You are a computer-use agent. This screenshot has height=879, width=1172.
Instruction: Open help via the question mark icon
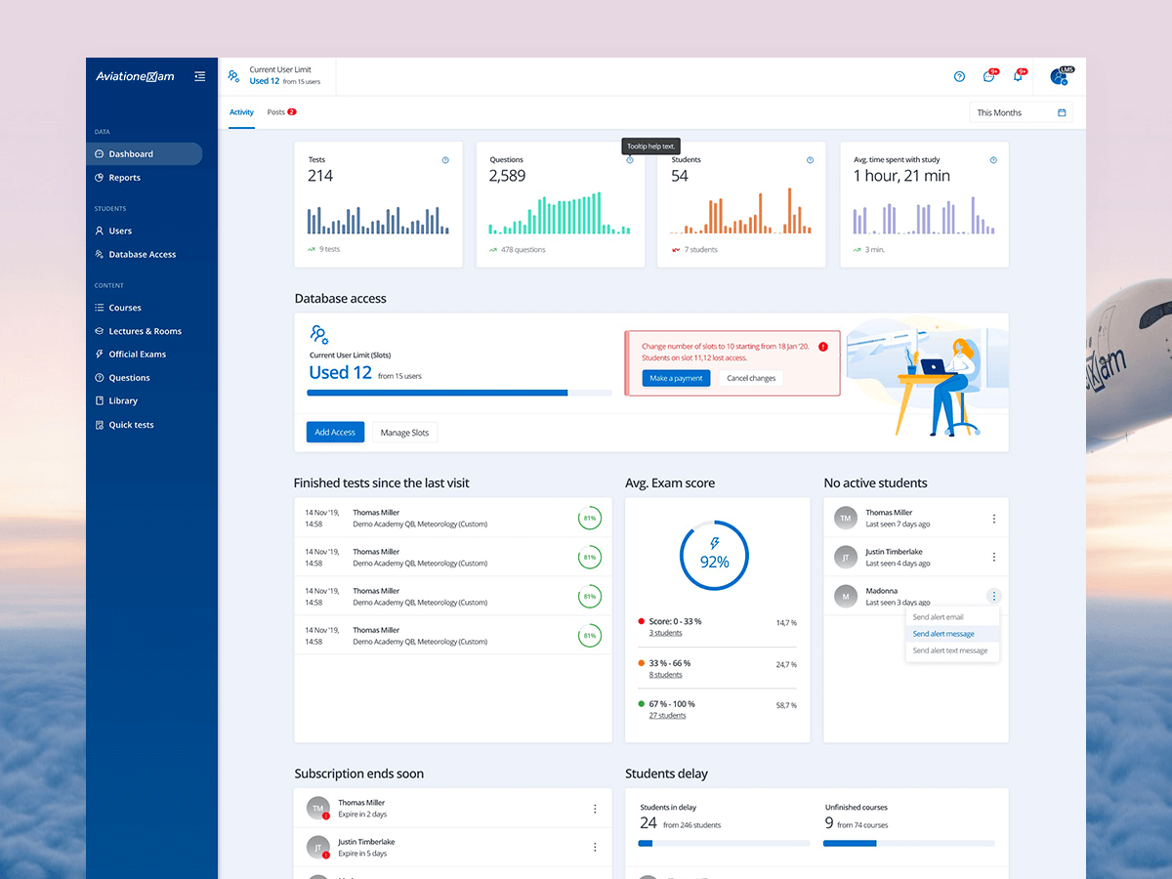pos(959,76)
